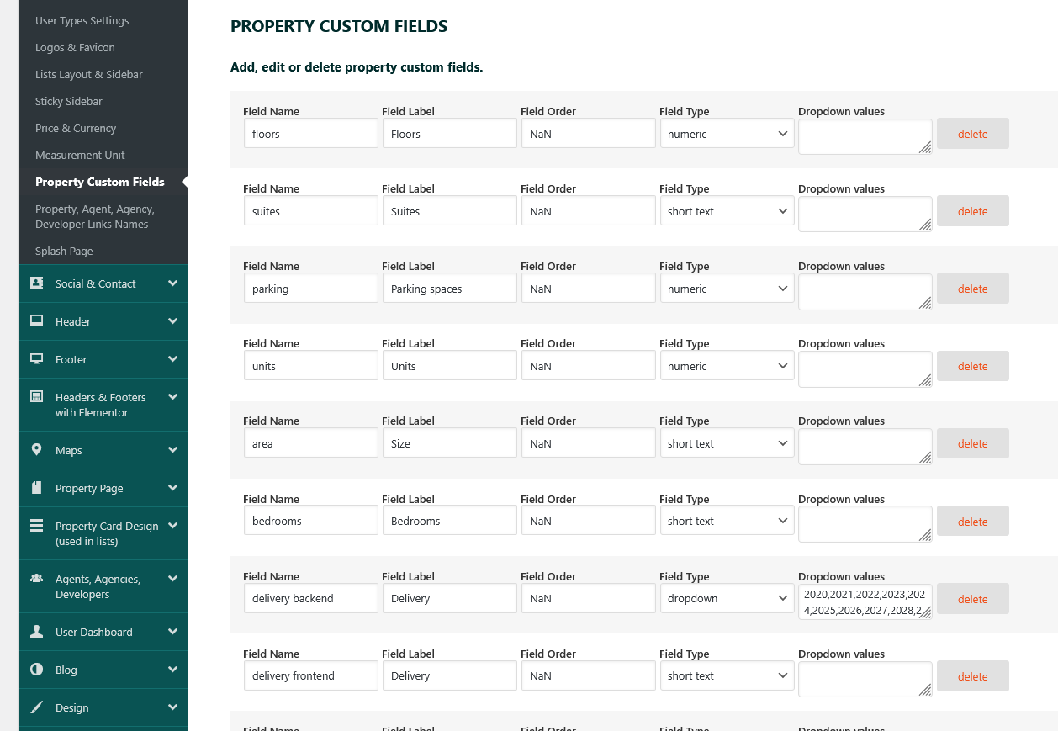Click the Blog half-circle icon
Image resolution: width=1058 pixels, height=731 pixels.
pyautogui.click(x=37, y=670)
